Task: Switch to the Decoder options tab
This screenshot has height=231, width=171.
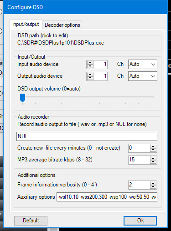Action: [62, 25]
